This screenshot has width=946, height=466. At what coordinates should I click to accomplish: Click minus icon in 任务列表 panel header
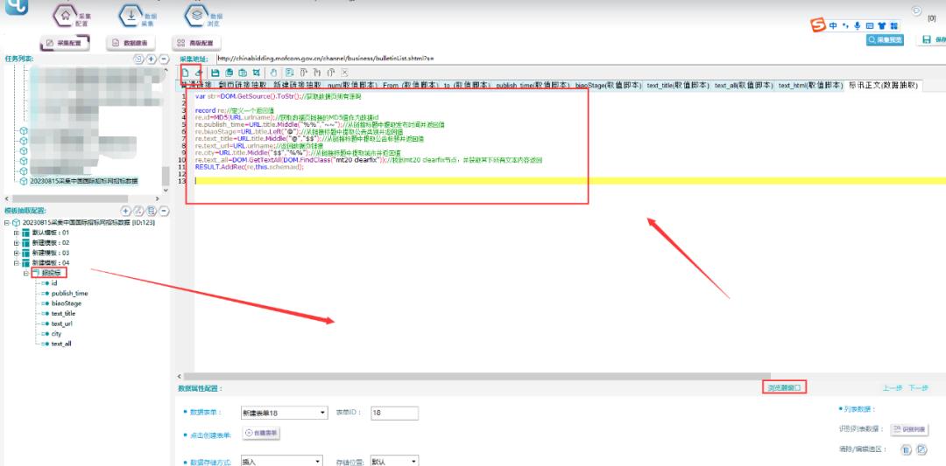(164, 59)
